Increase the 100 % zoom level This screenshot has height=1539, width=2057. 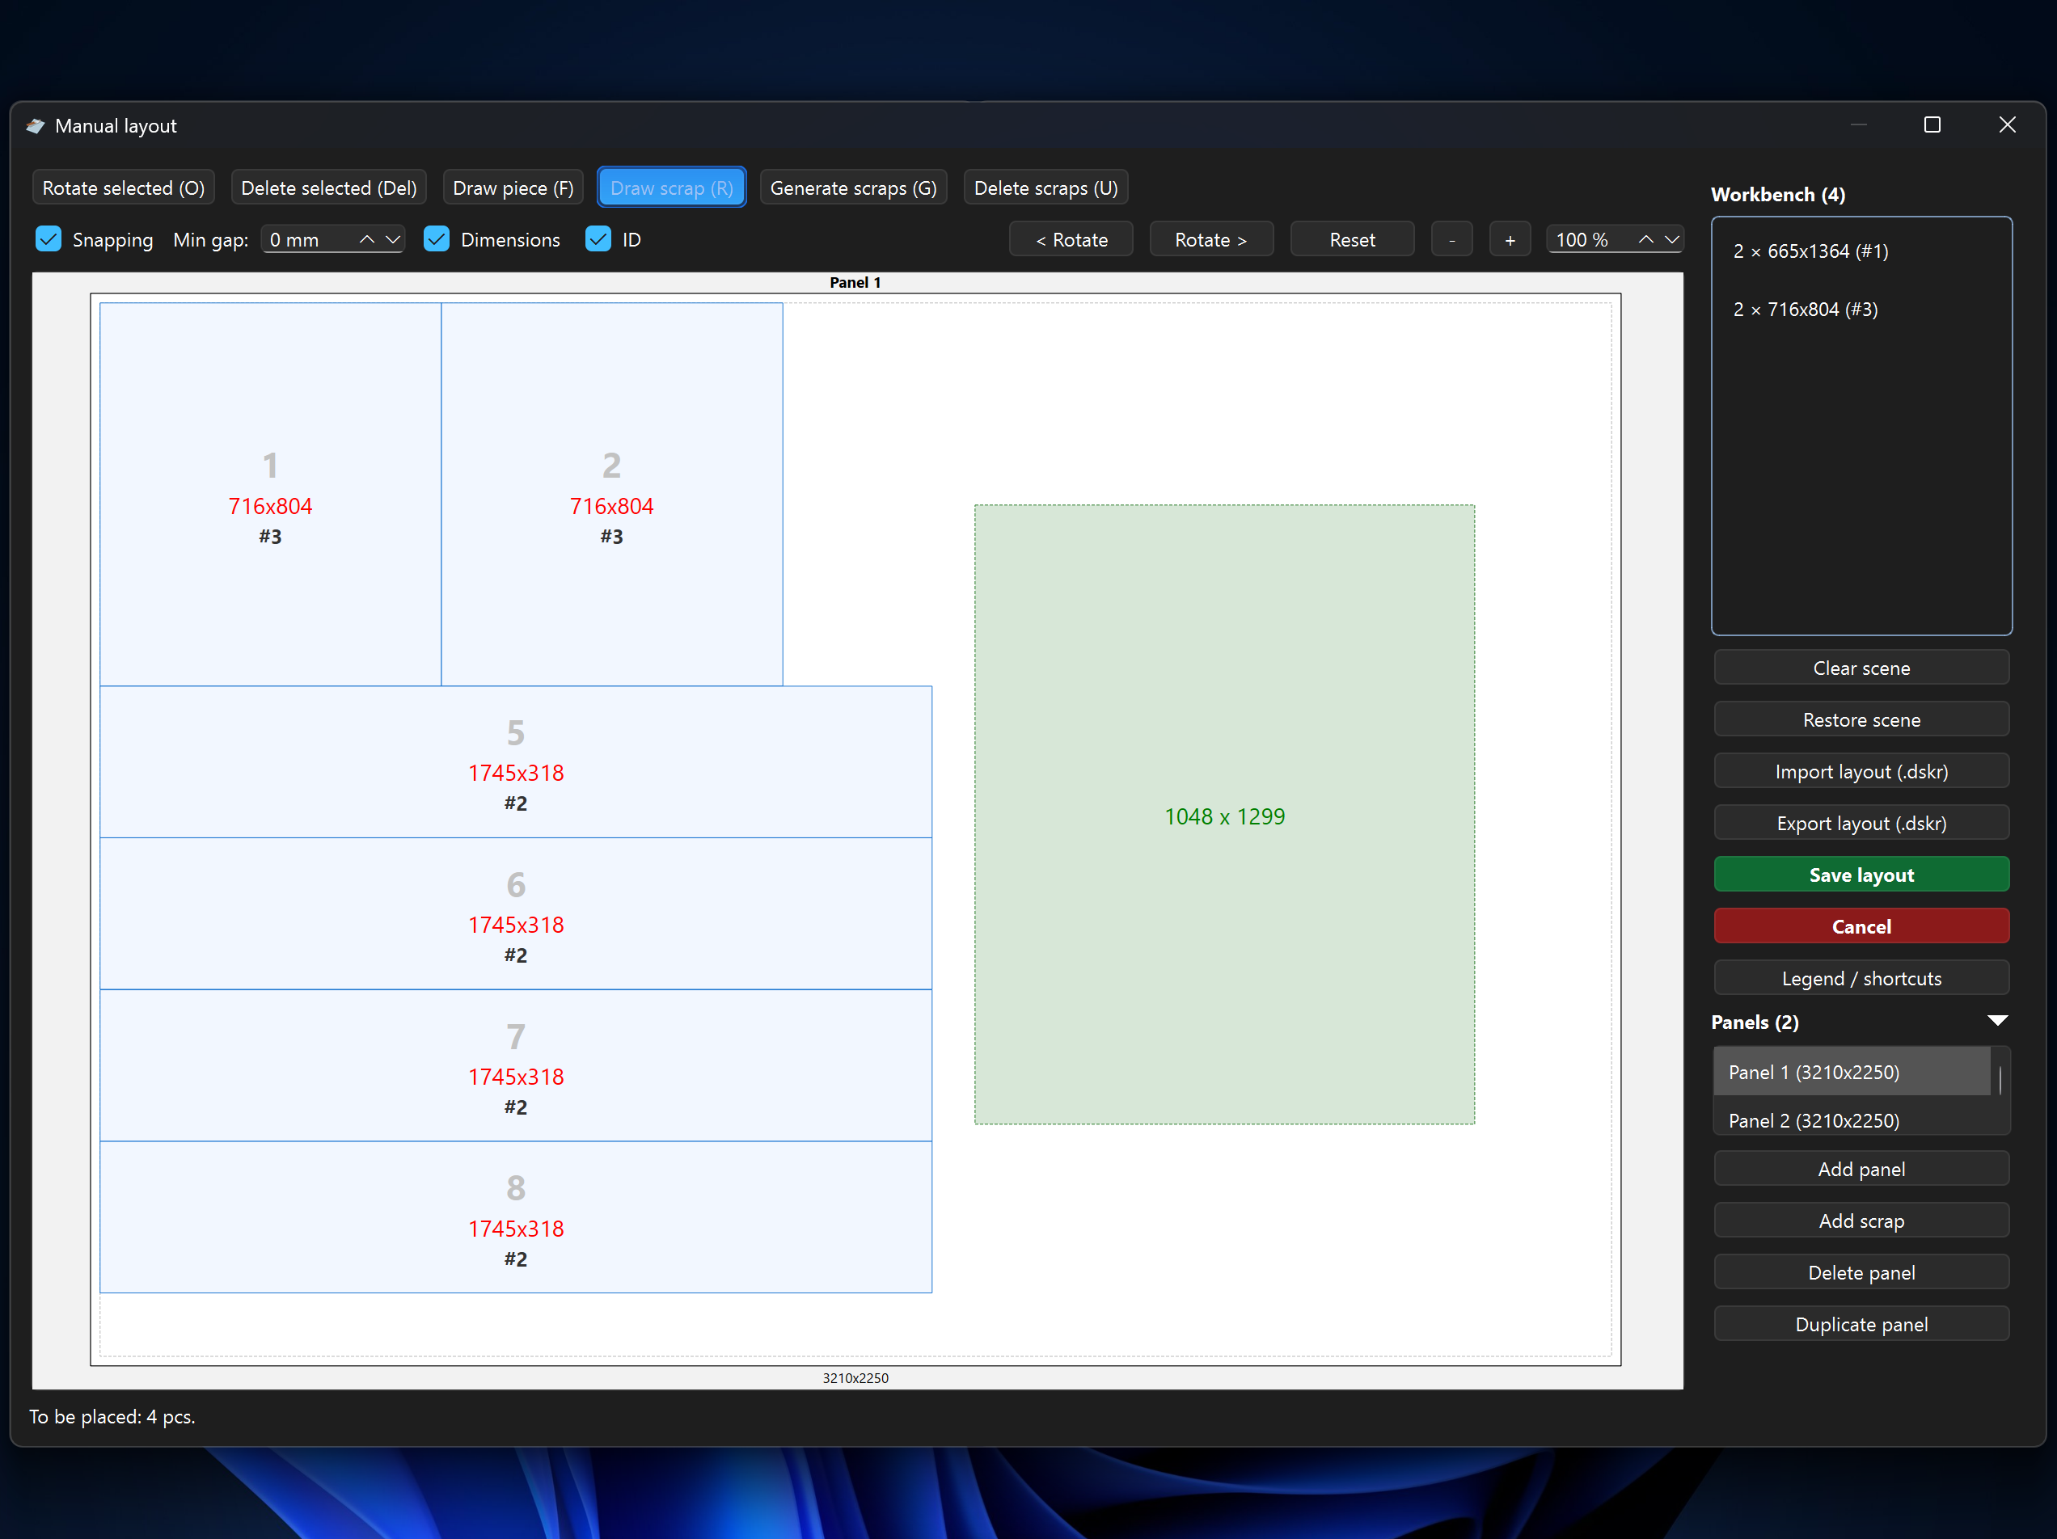coord(1645,240)
